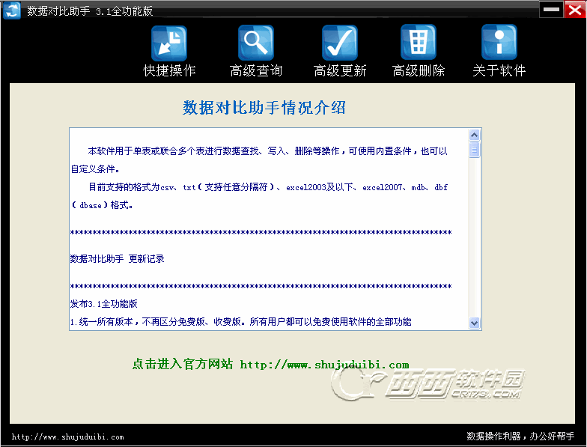The width and height of the screenshot is (587, 447).
Task: Close the application window
Action: (x=575, y=9)
